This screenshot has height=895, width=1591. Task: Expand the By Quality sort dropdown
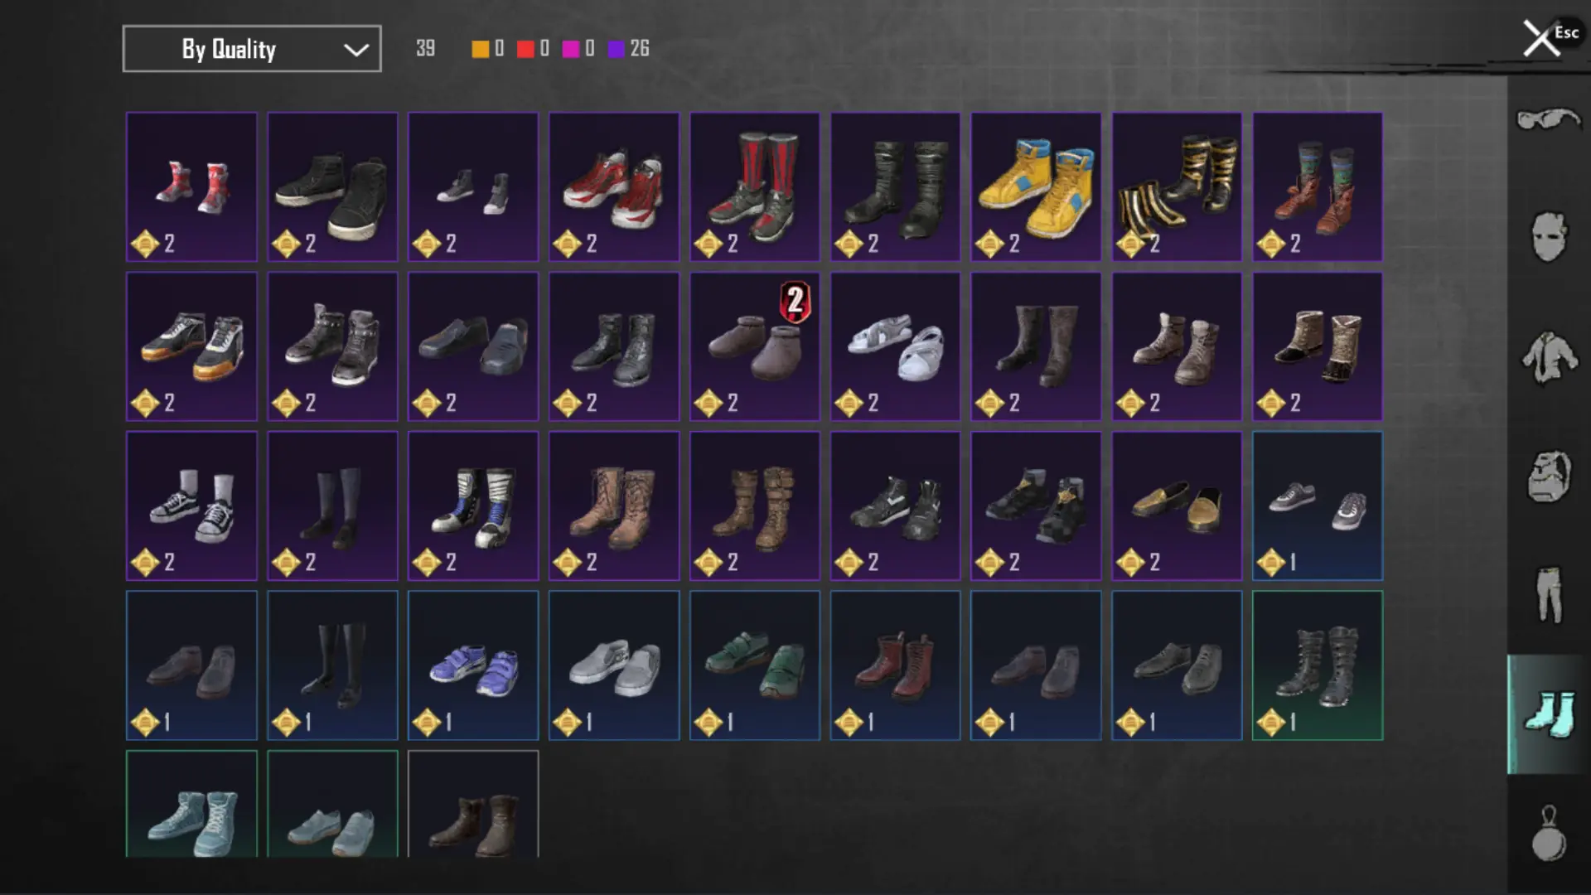click(x=252, y=49)
